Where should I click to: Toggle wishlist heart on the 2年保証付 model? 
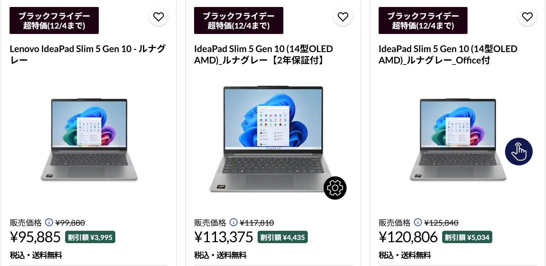[343, 17]
